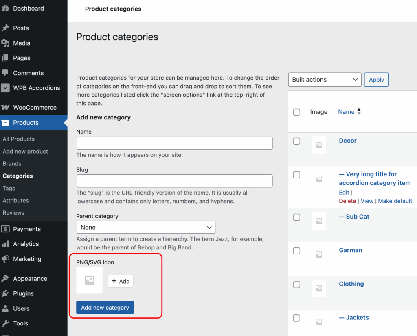Open the Tags submenu item
The height and width of the screenshot is (336, 417).
(9, 188)
